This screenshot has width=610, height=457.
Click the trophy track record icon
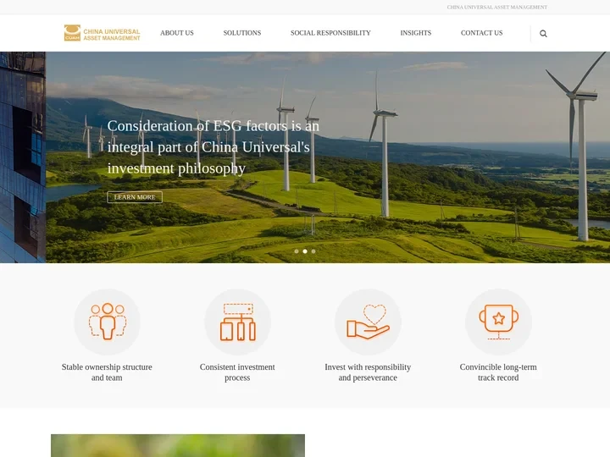498,322
